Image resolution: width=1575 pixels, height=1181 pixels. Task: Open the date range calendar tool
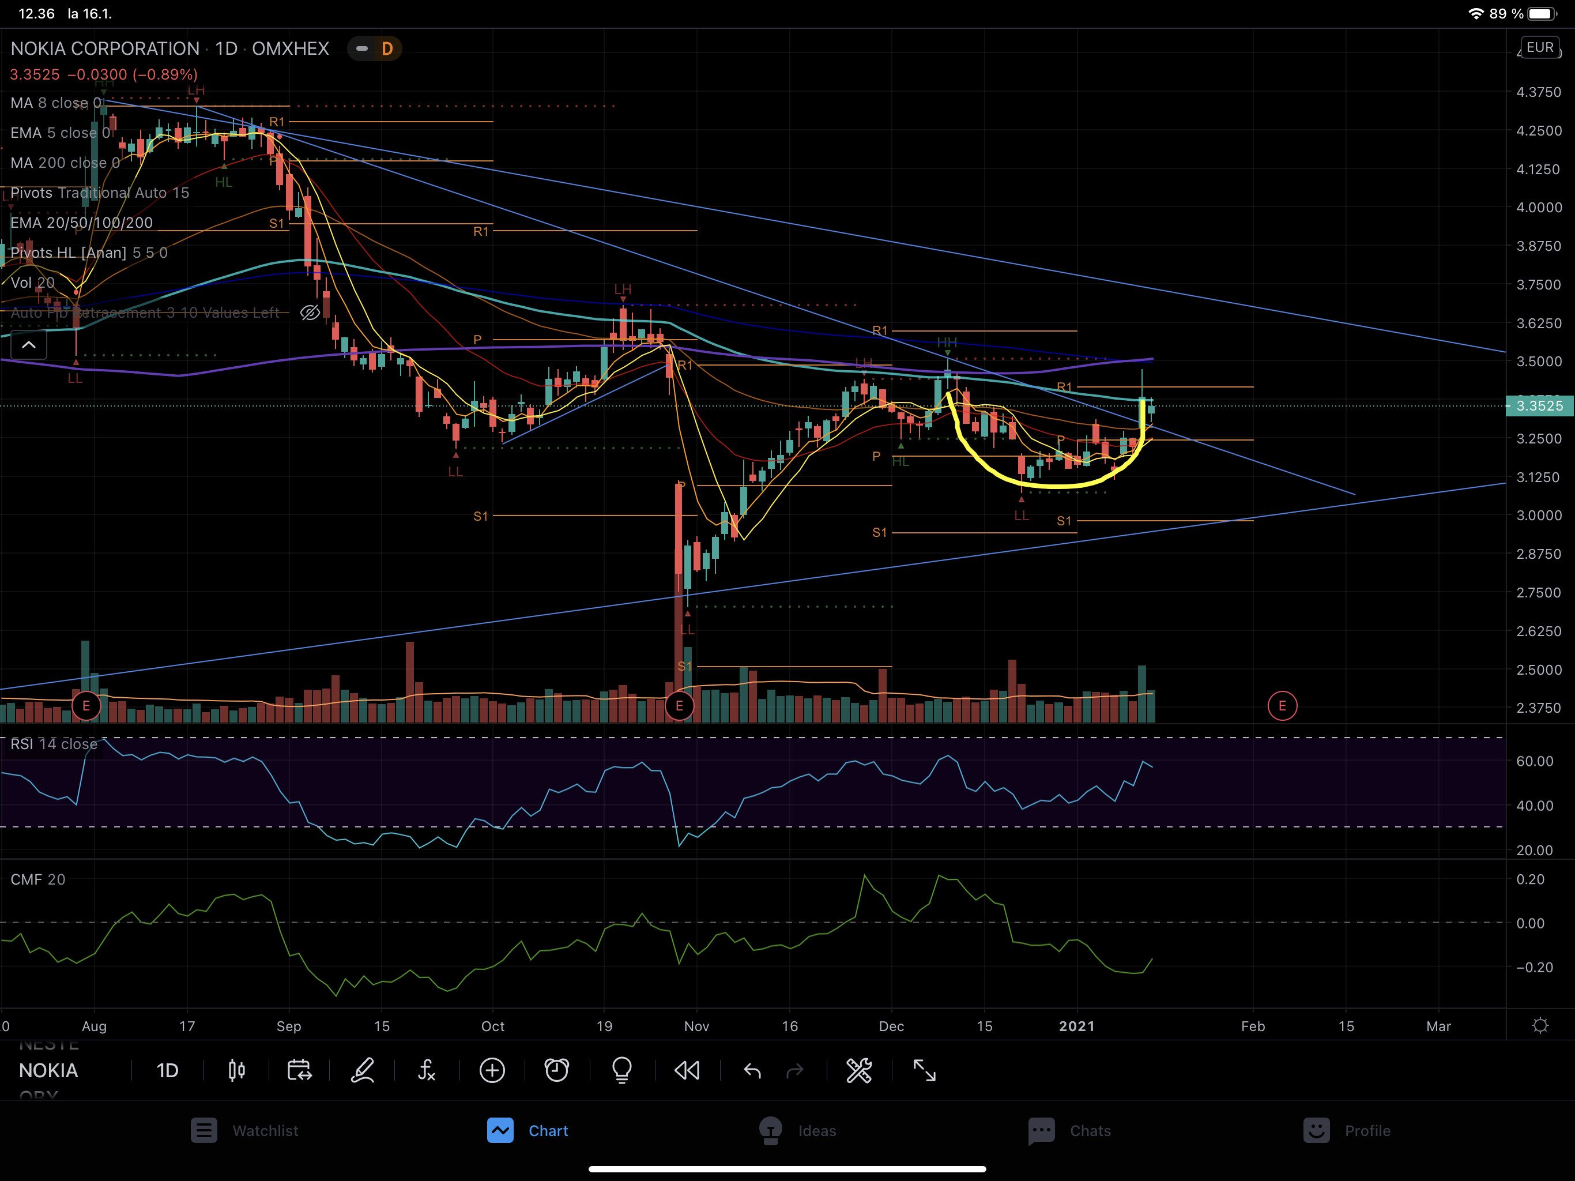click(299, 1070)
